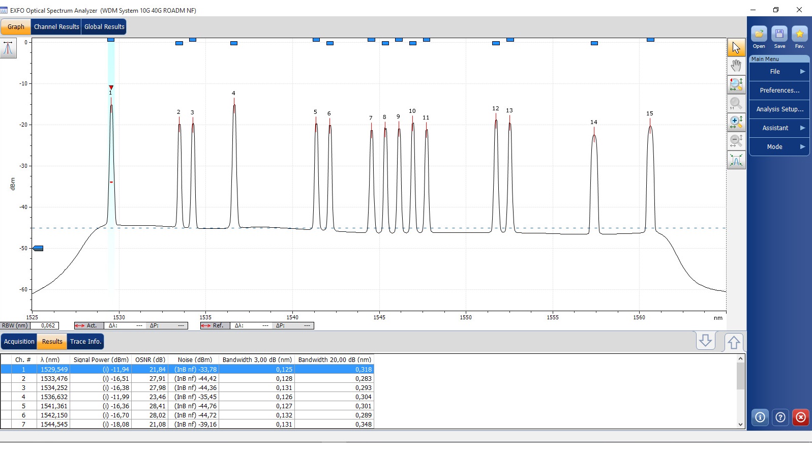Viewport: 812px width, 451px height.
Task: Click the Open file icon
Action: click(x=759, y=35)
